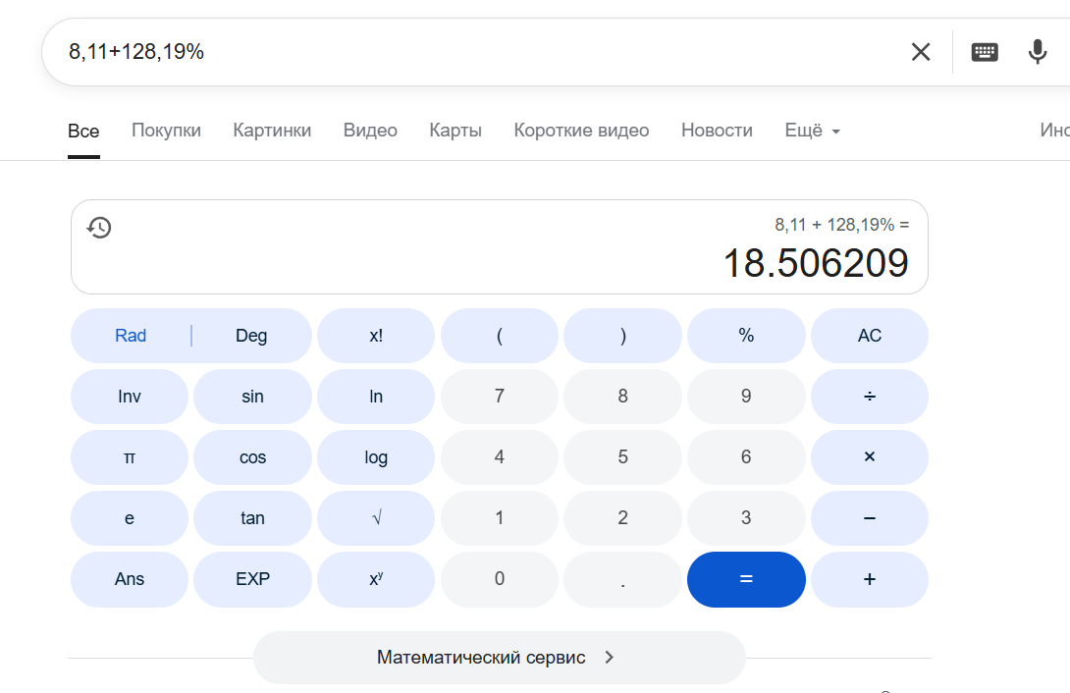Insert Euler's constant e
The width and height of the screenshot is (1070, 693).
(x=129, y=518)
